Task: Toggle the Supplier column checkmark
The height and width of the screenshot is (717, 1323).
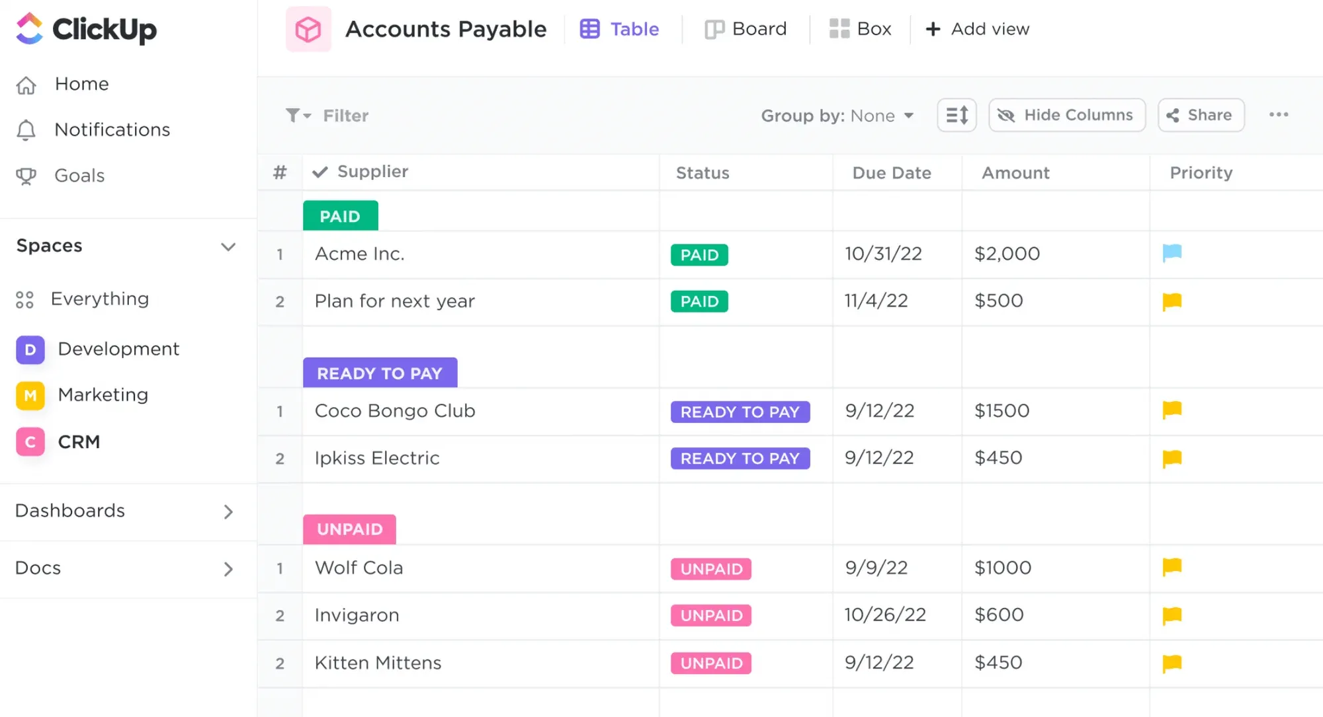Action: pos(320,172)
